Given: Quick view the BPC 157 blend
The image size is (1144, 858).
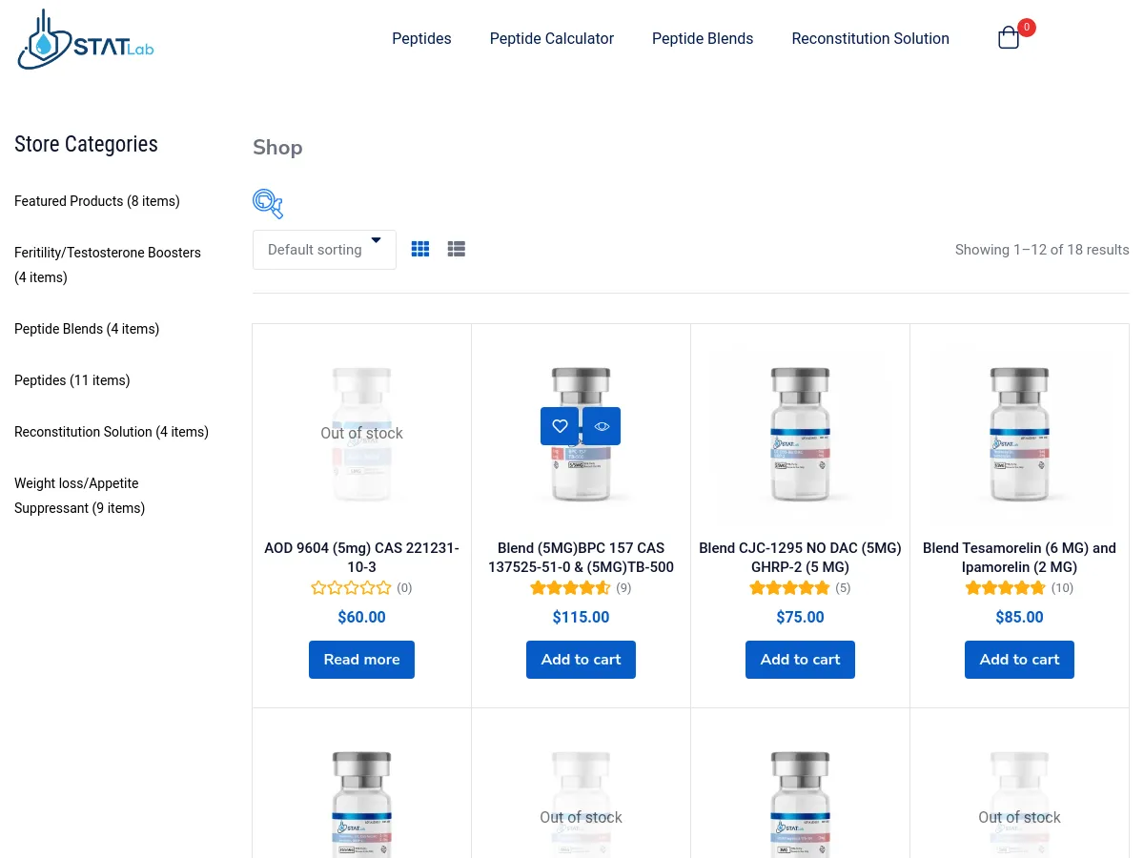Looking at the screenshot, I should click(602, 426).
